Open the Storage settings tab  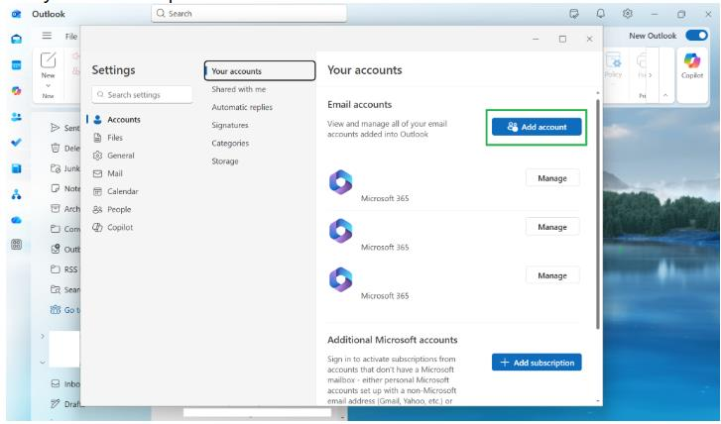point(225,160)
